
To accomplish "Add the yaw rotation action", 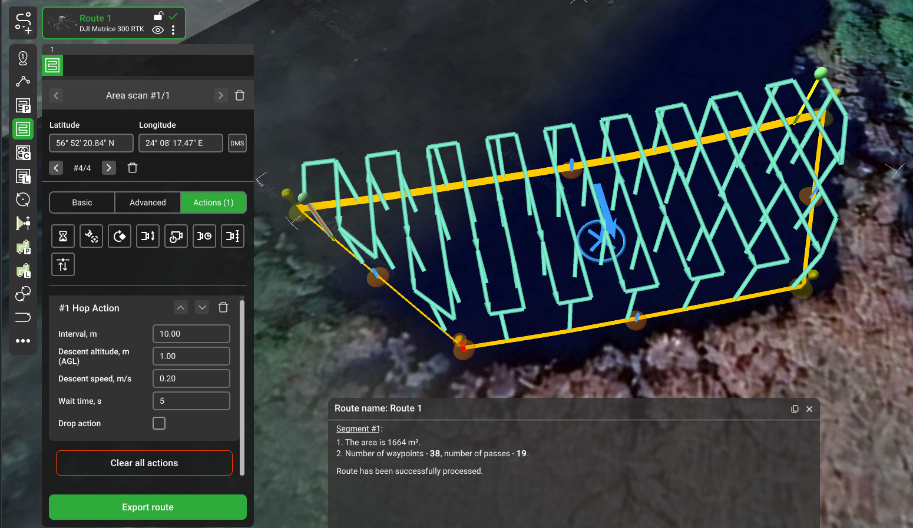I will point(120,236).
